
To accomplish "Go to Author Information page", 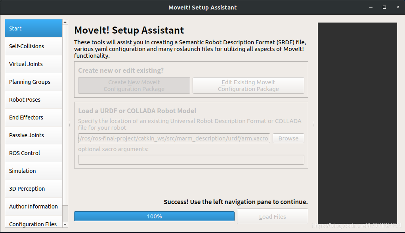I will click(34, 206).
